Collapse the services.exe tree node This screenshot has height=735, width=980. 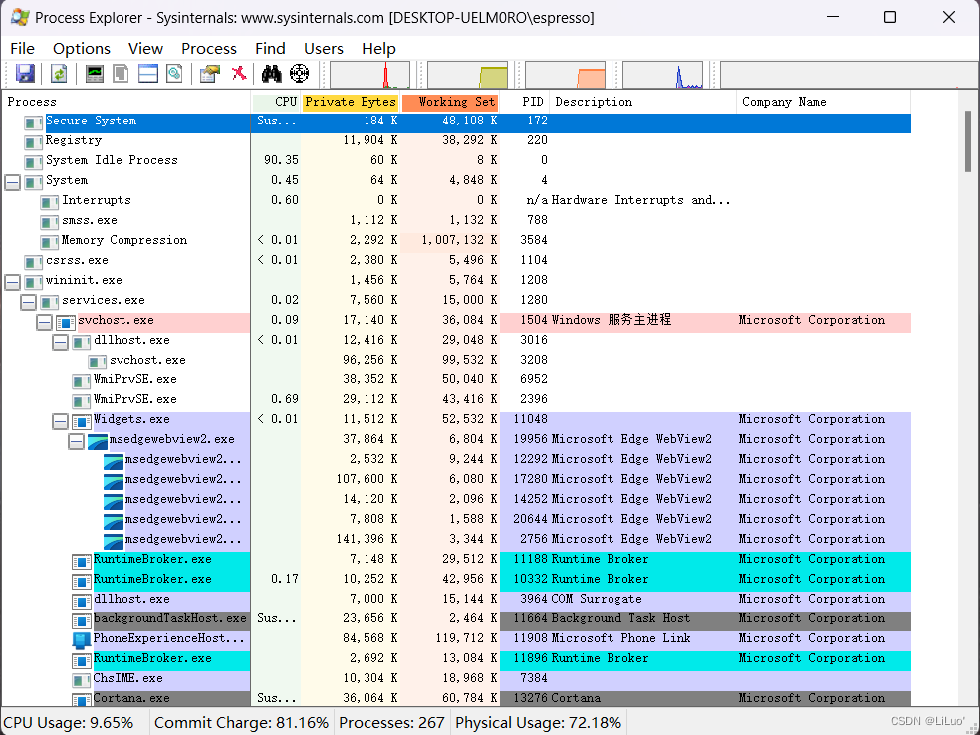click(28, 302)
